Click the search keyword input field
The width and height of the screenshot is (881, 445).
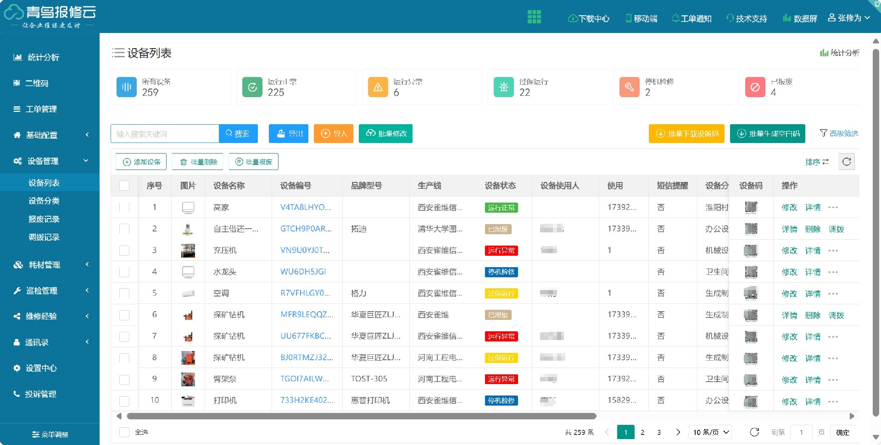[x=165, y=134]
